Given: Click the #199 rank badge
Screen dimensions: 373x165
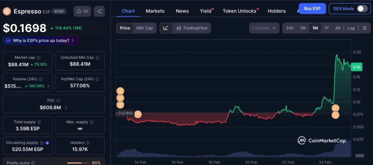Looking at the screenshot, I should click(x=59, y=11).
